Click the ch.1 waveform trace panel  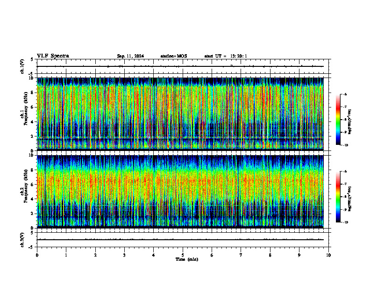point(183,66)
